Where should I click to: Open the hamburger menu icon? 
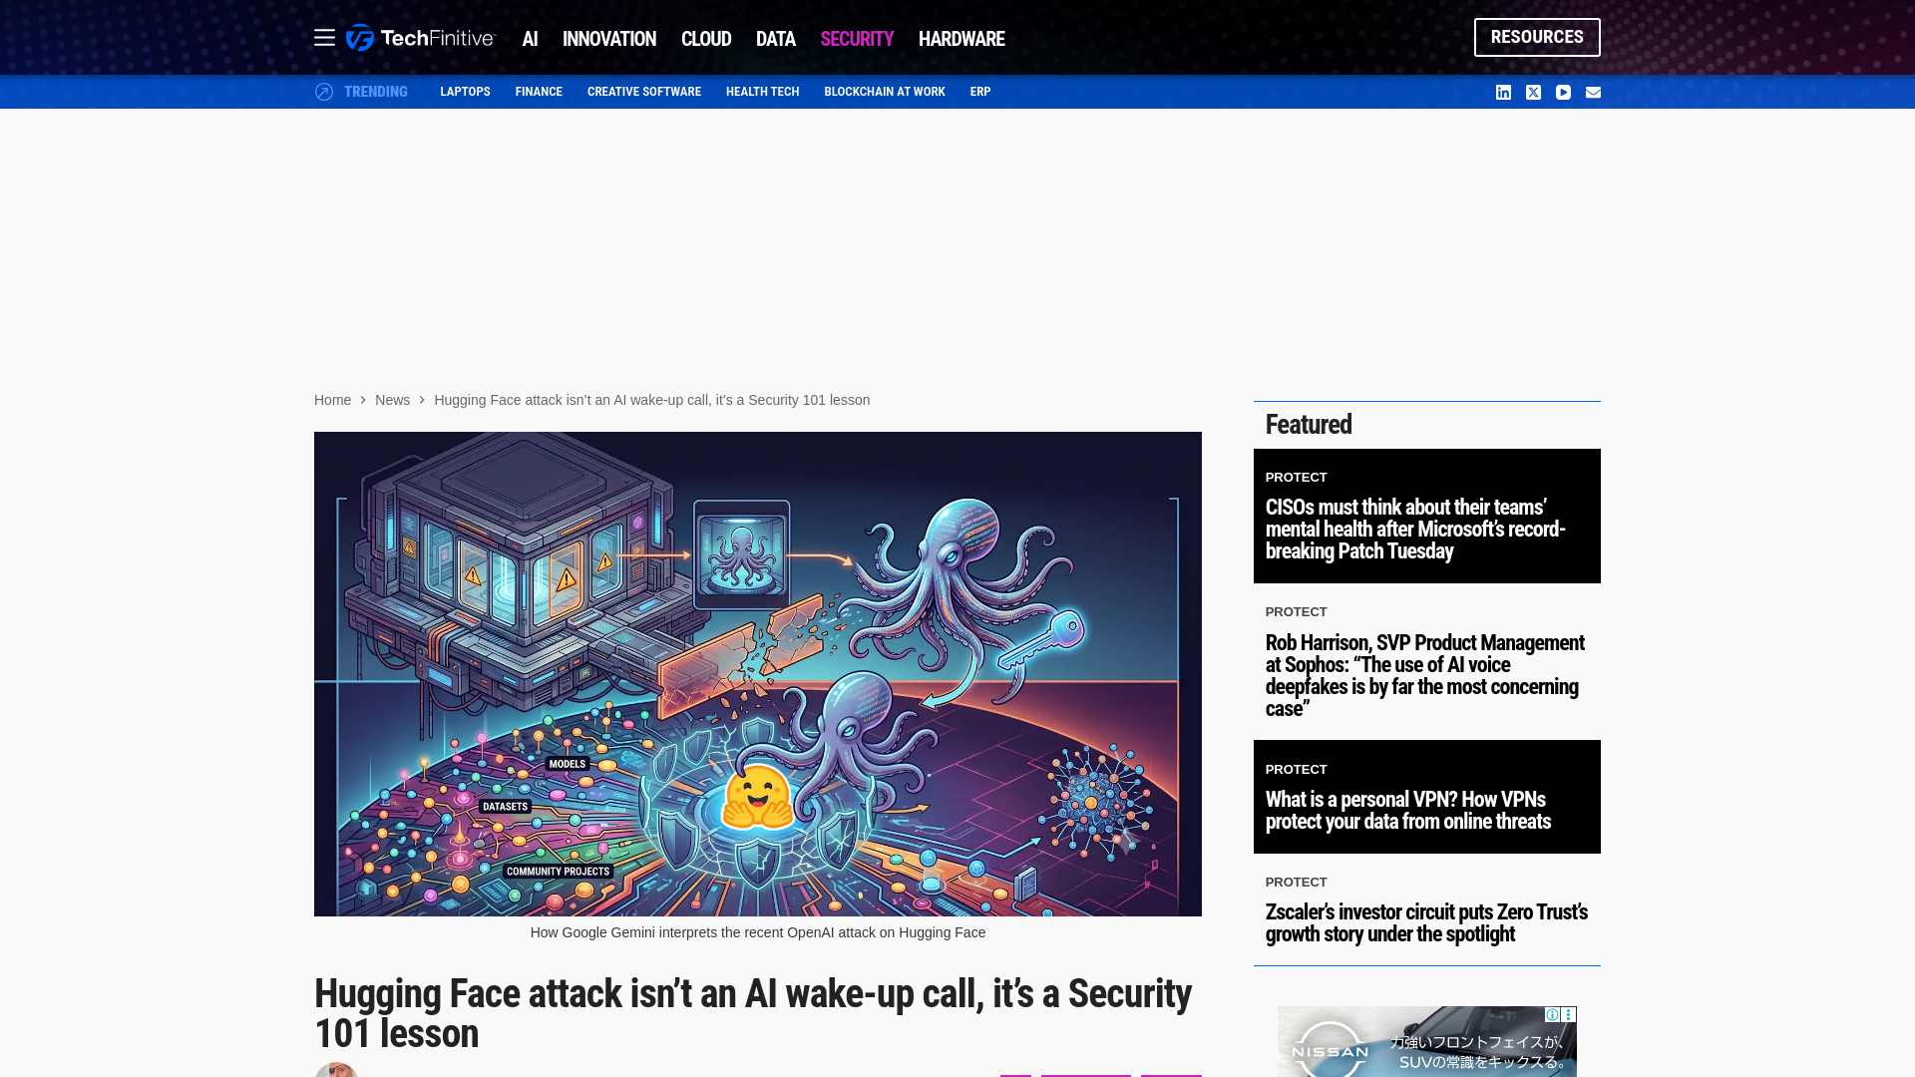coord(324,38)
